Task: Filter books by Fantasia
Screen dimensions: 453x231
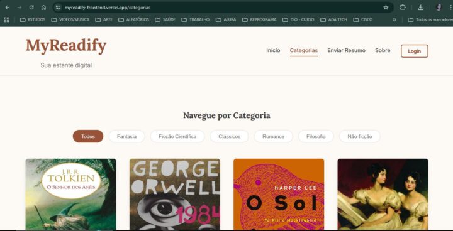Action: (126, 136)
